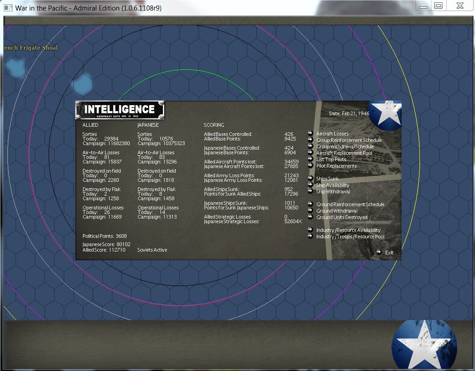Maximize the War in the Pacific window

click(438, 6)
